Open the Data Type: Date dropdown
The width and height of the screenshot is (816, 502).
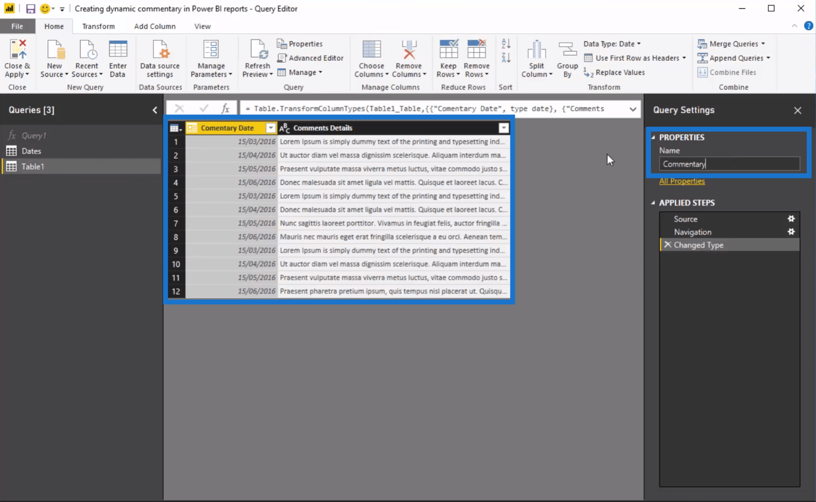(x=612, y=44)
